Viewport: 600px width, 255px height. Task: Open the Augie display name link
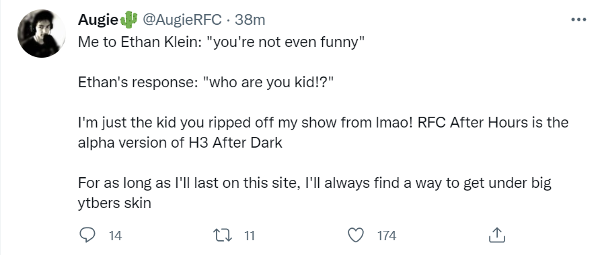click(x=98, y=20)
